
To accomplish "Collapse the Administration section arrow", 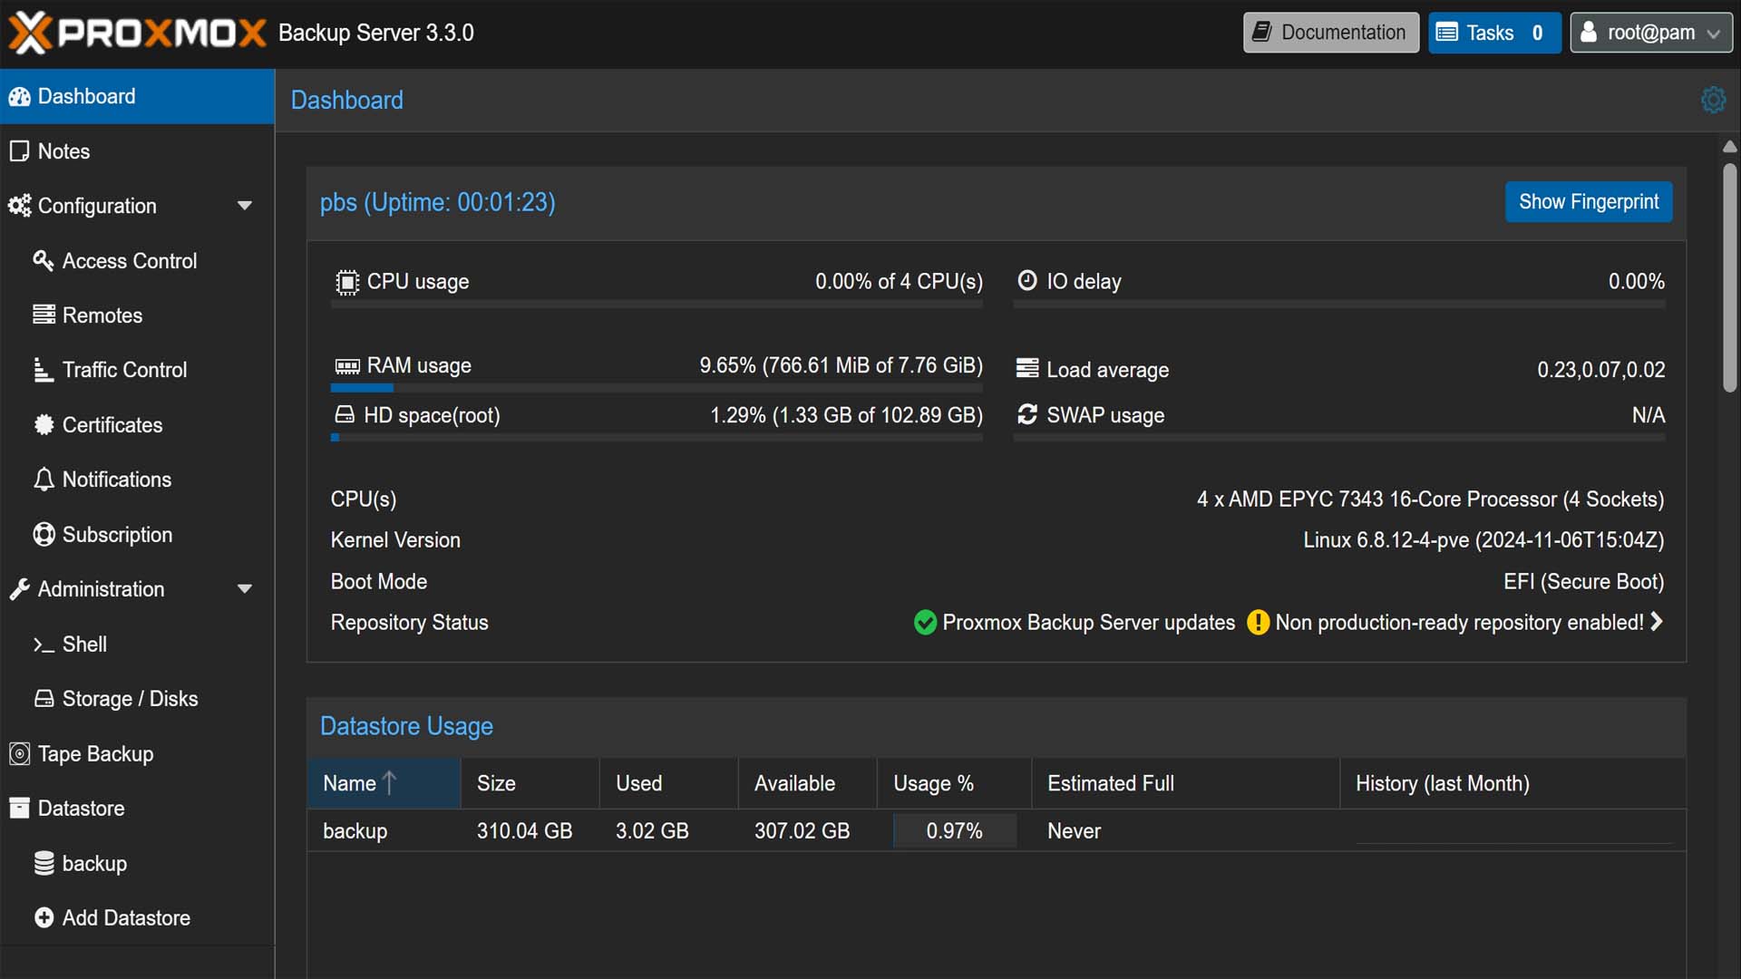I will [x=244, y=589].
